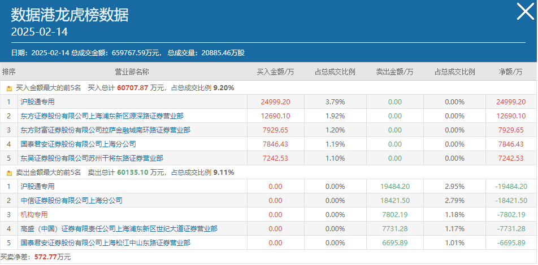Select net amount -18421.50 cell
Viewport: 538px width, 265px height.
511,201
